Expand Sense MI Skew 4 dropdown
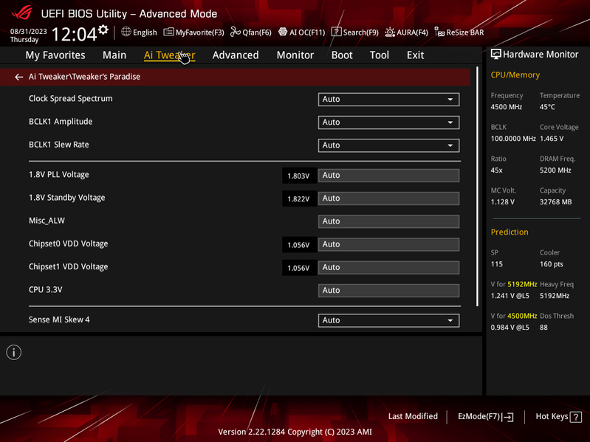Image resolution: width=590 pixels, height=442 pixels. [388, 320]
